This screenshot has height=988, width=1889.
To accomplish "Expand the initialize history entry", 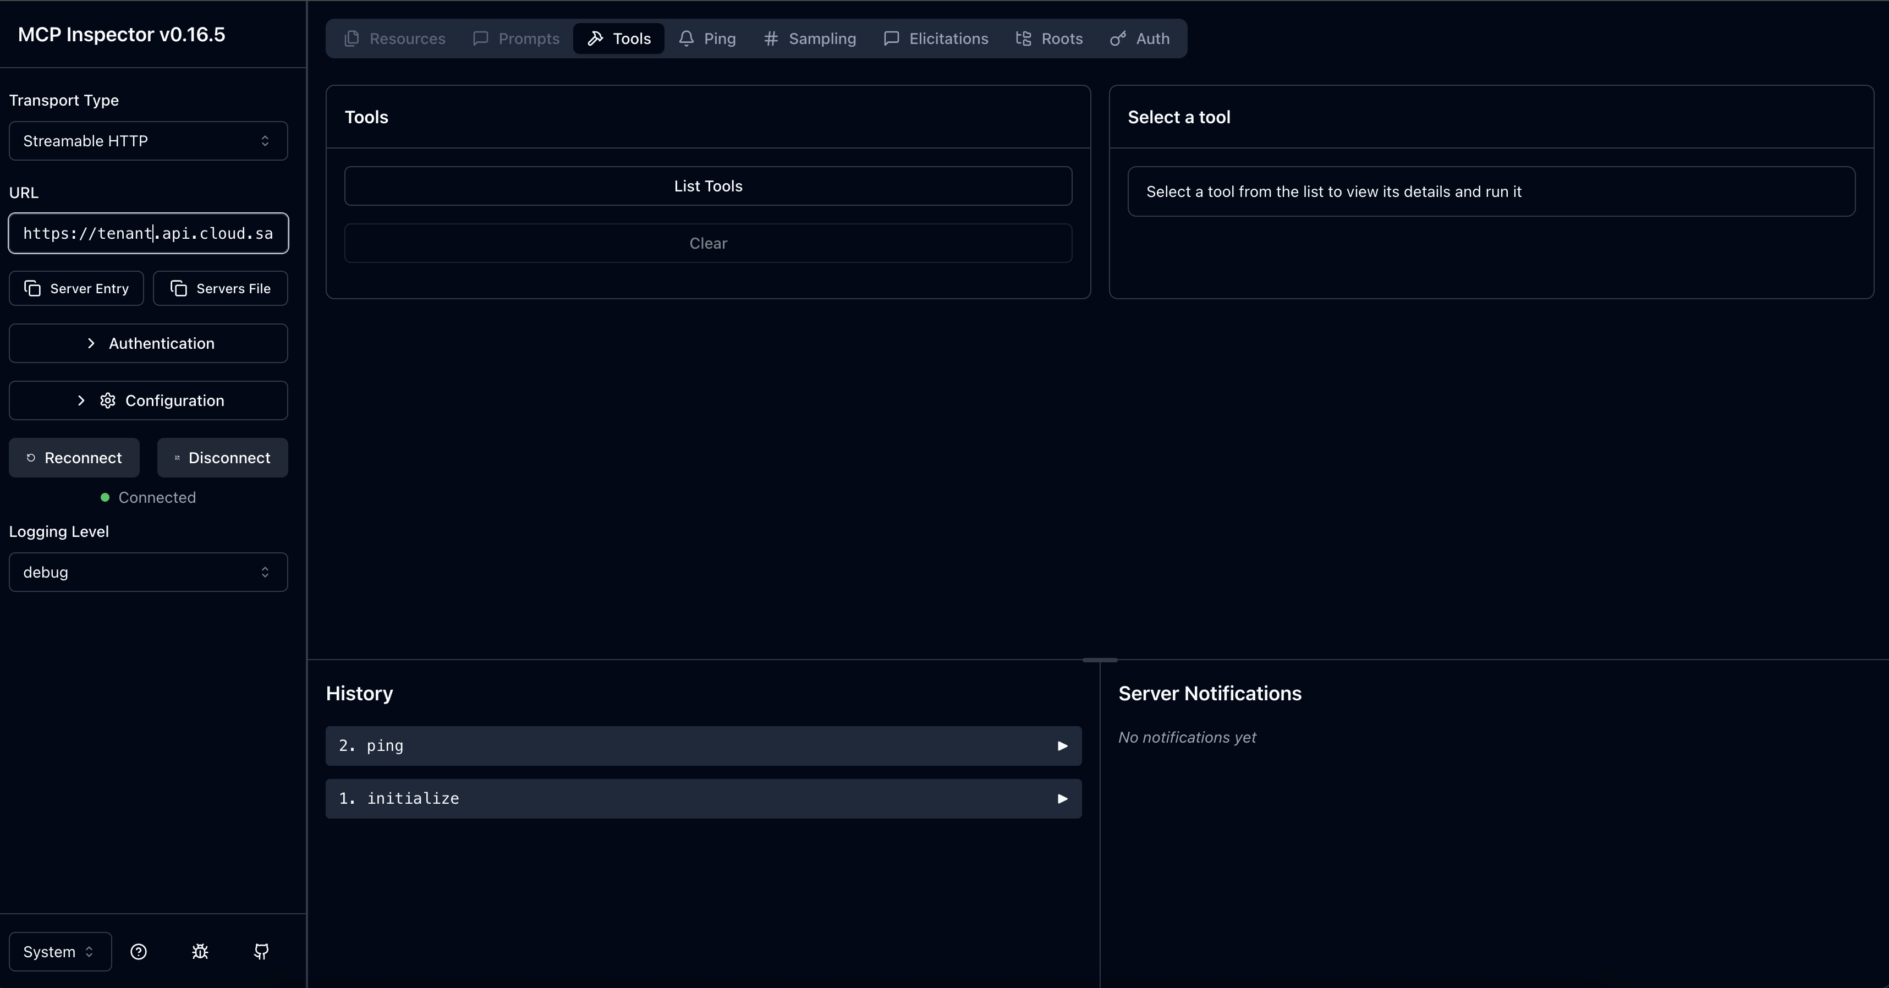I will (702, 799).
